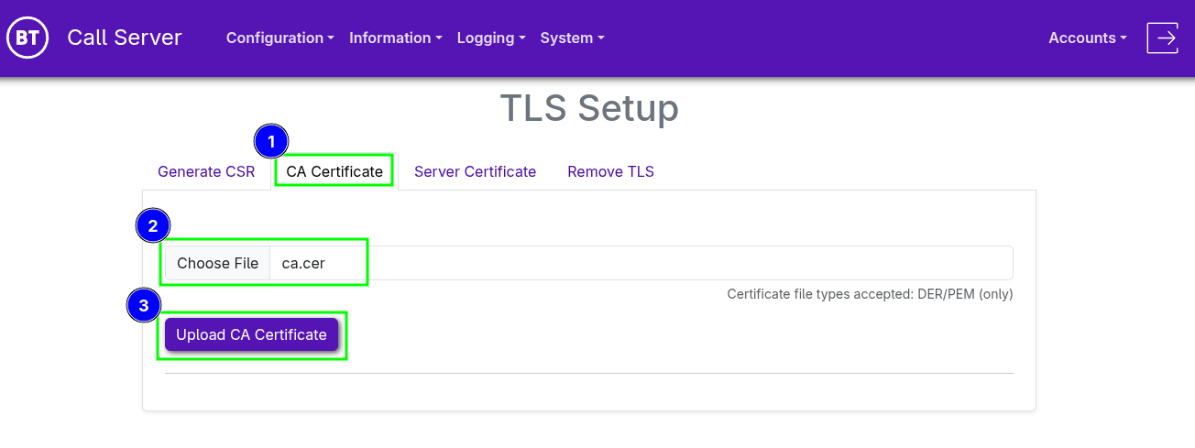Click the TLS Setup heading
This screenshot has height=448, width=1195.
(x=589, y=108)
